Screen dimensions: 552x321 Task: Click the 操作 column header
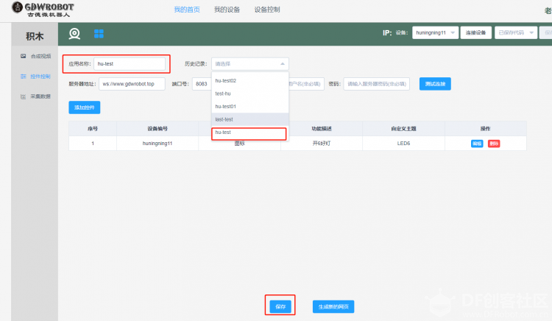point(486,129)
